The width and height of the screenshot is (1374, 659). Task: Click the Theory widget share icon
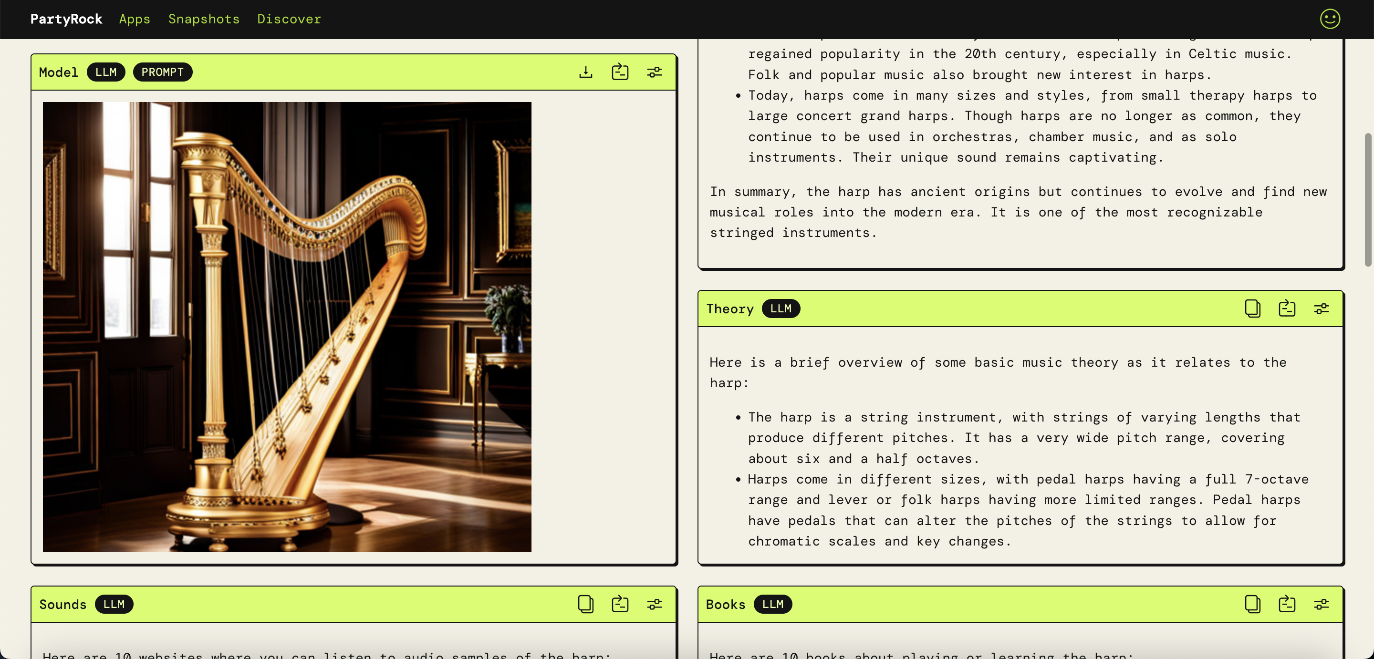click(x=1287, y=309)
